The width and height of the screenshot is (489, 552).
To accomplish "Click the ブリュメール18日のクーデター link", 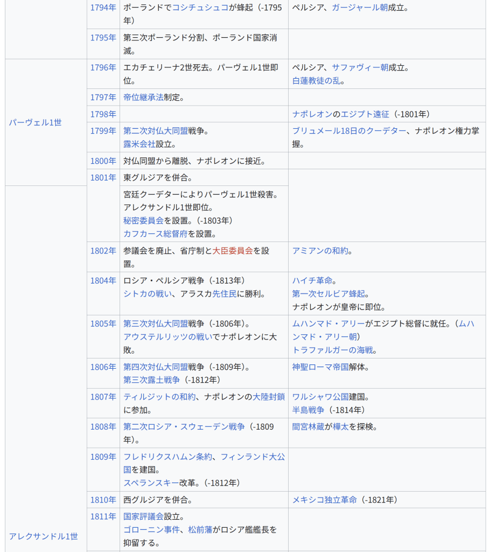I will 349,131.
